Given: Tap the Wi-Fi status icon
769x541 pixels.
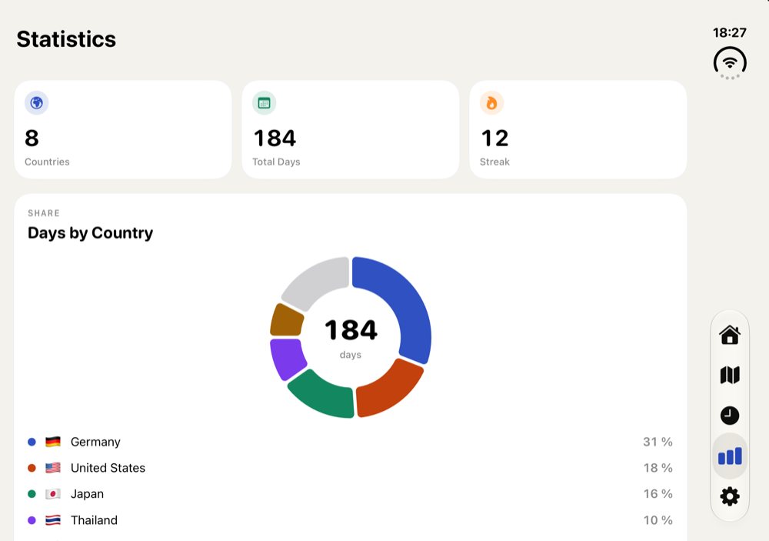Looking at the screenshot, I should point(730,63).
